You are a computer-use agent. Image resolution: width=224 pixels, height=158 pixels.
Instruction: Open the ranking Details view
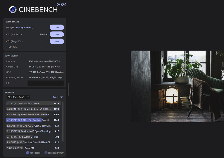tap(56, 97)
